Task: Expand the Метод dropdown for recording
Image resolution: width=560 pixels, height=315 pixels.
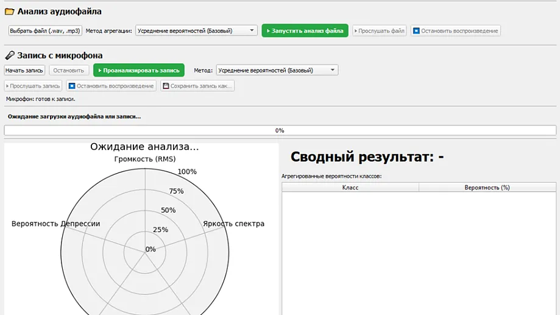Action: click(277, 70)
